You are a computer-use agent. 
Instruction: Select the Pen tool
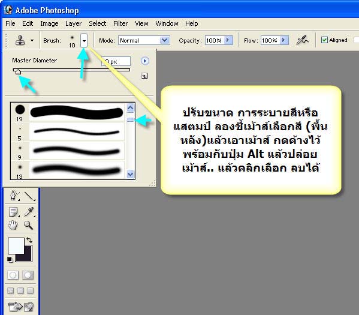[x=14, y=196]
